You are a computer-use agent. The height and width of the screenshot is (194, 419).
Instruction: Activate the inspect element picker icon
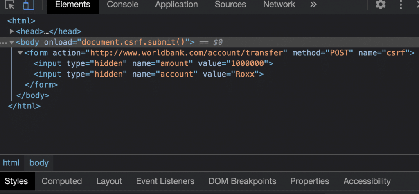click(x=10, y=5)
